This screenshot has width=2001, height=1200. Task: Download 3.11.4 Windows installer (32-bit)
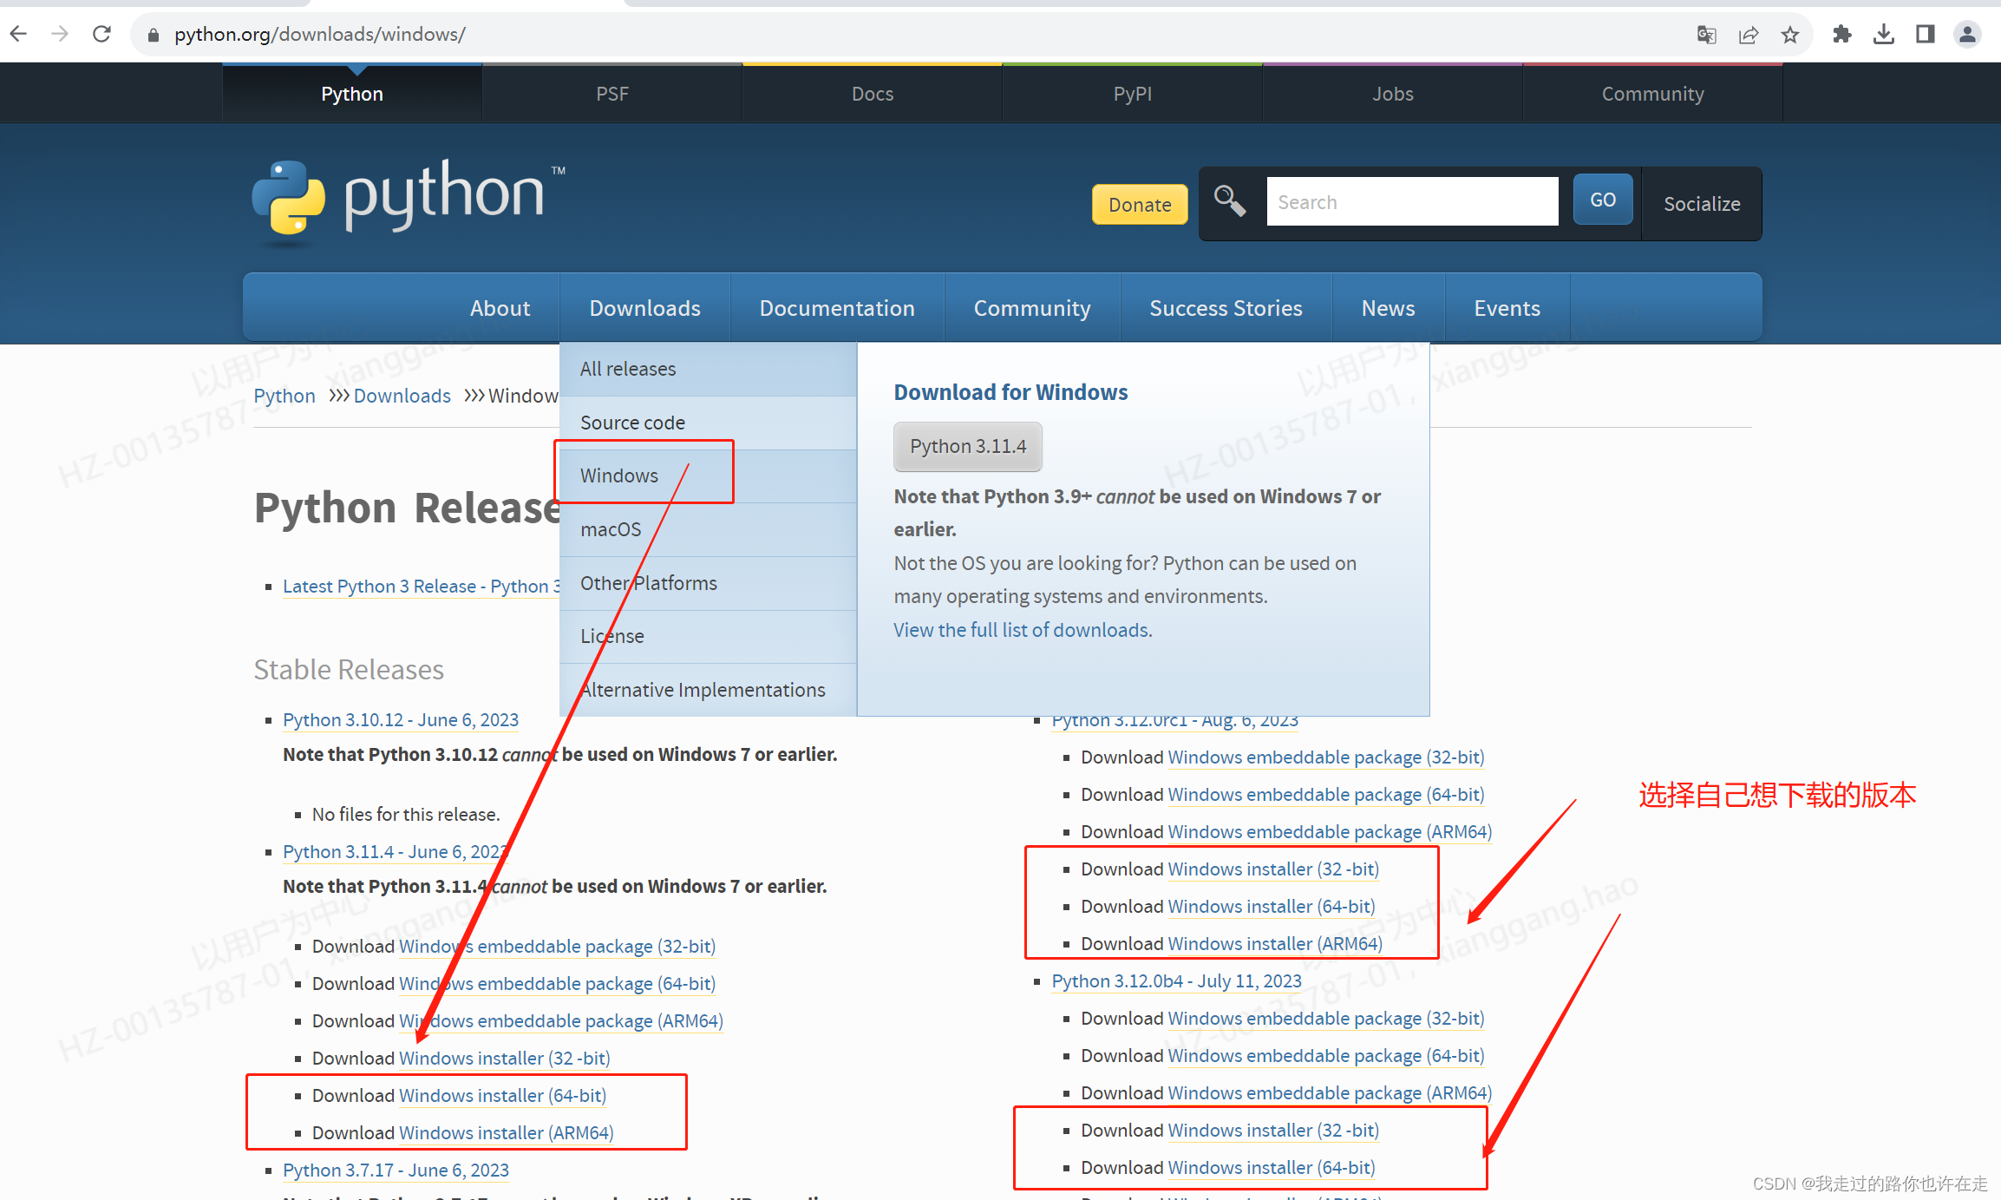[x=504, y=1059]
